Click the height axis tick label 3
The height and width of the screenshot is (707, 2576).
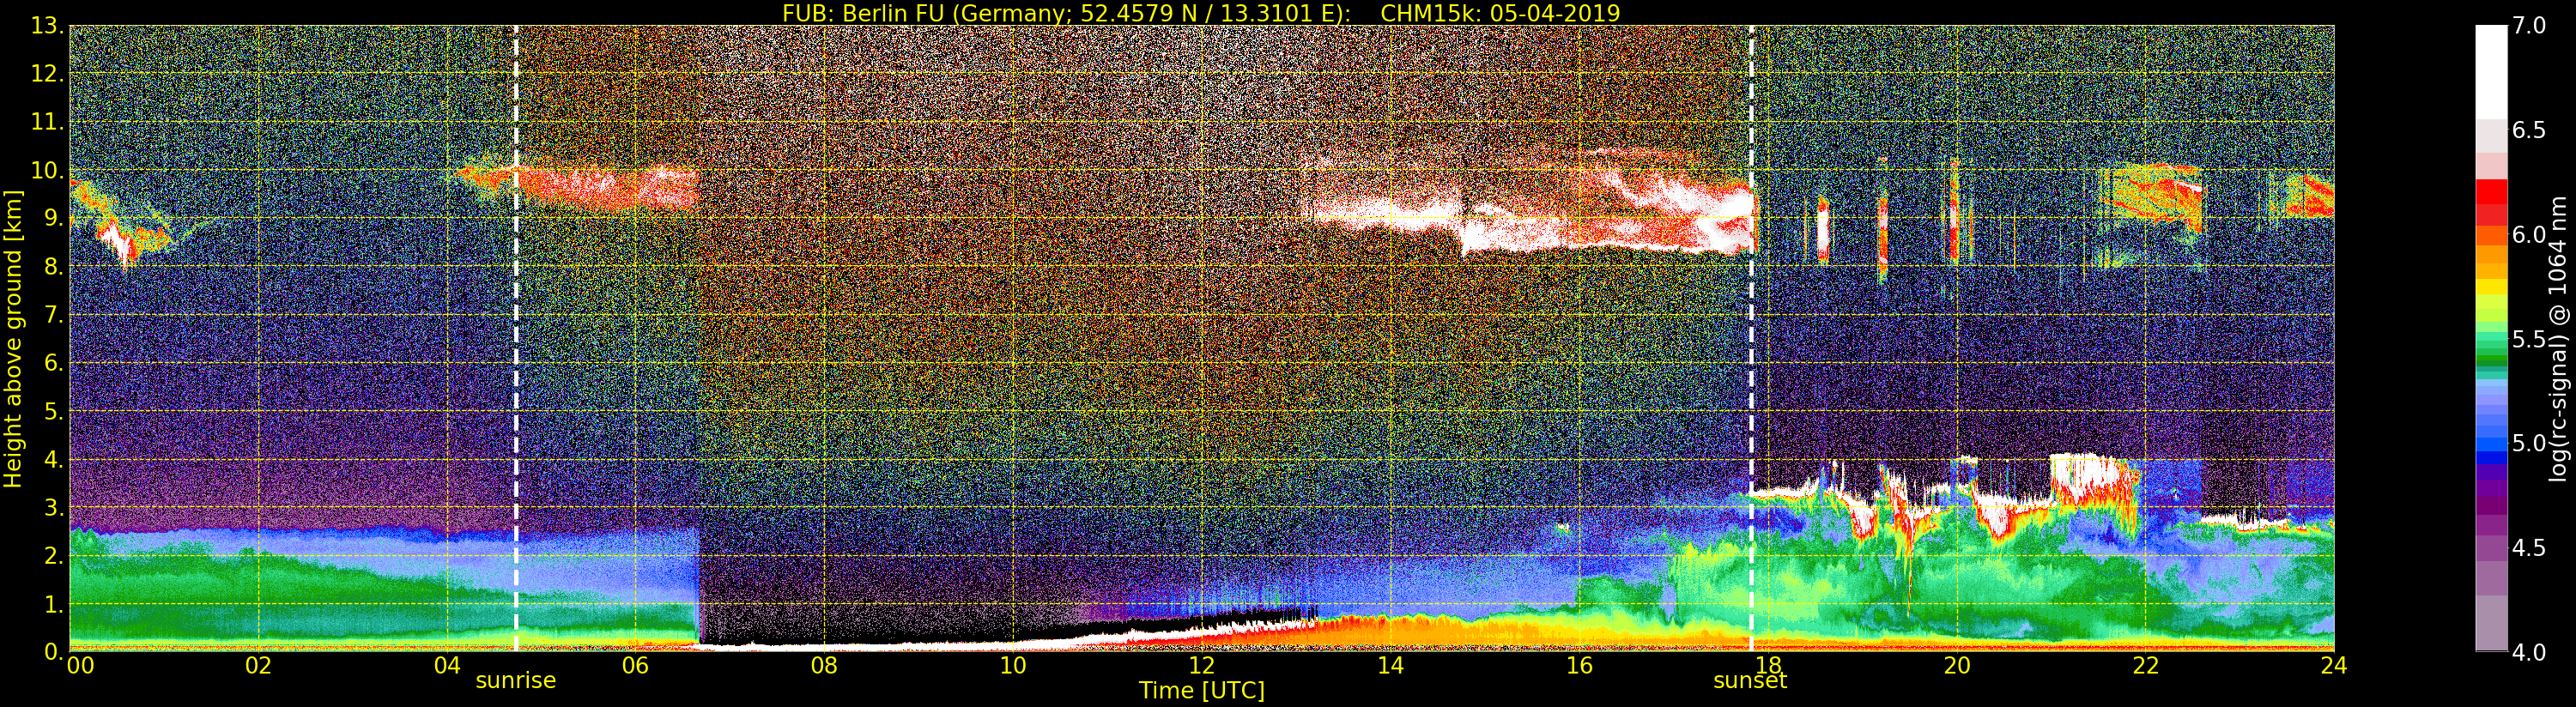pyautogui.click(x=53, y=508)
